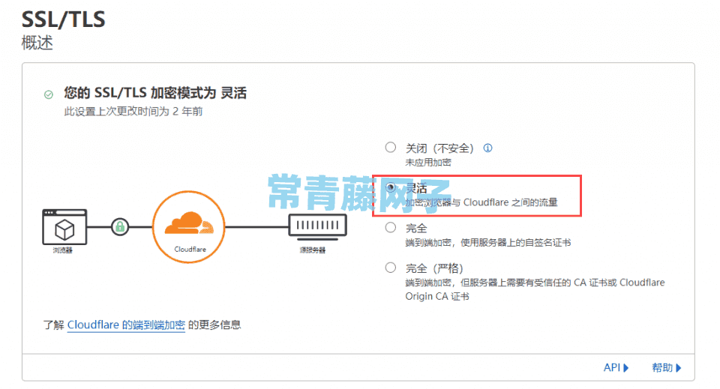Click the origin server icon in diagram
Screen dimensions: 720x389
pyautogui.click(x=317, y=226)
